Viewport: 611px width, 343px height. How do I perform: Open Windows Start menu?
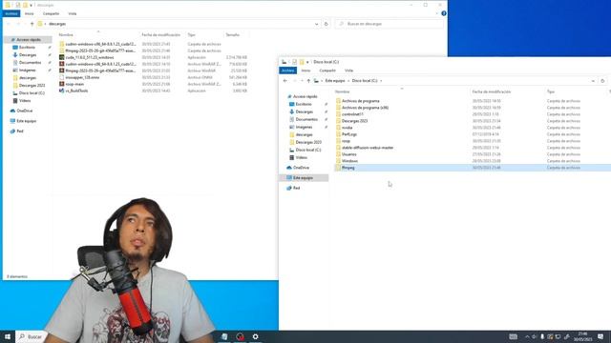point(8,336)
